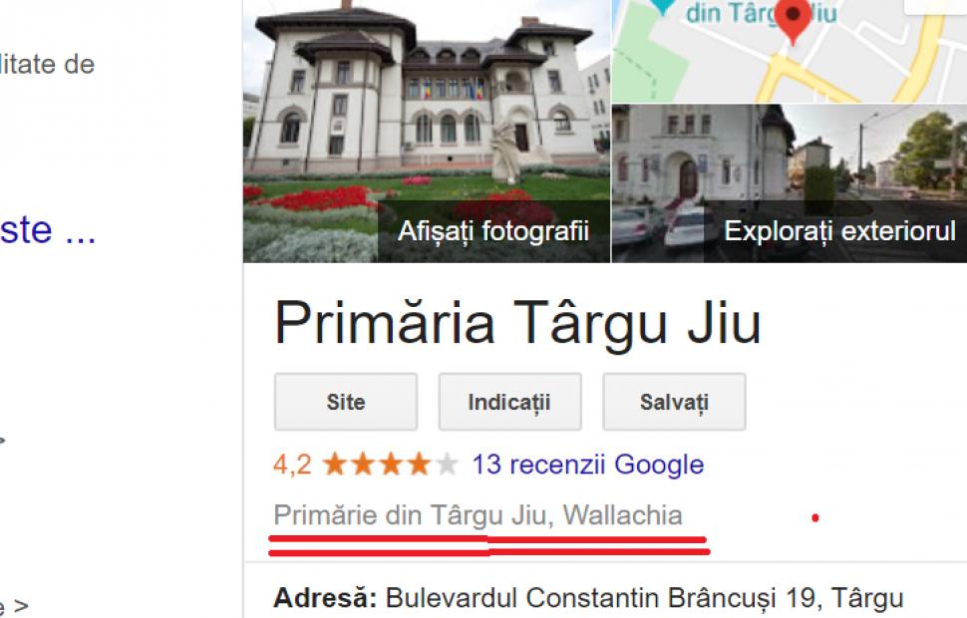Click the map thumbnail preview
Screen dimensions: 967x618
[x=790, y=51]
